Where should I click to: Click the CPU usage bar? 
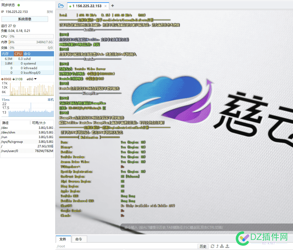tap(31, 36)
